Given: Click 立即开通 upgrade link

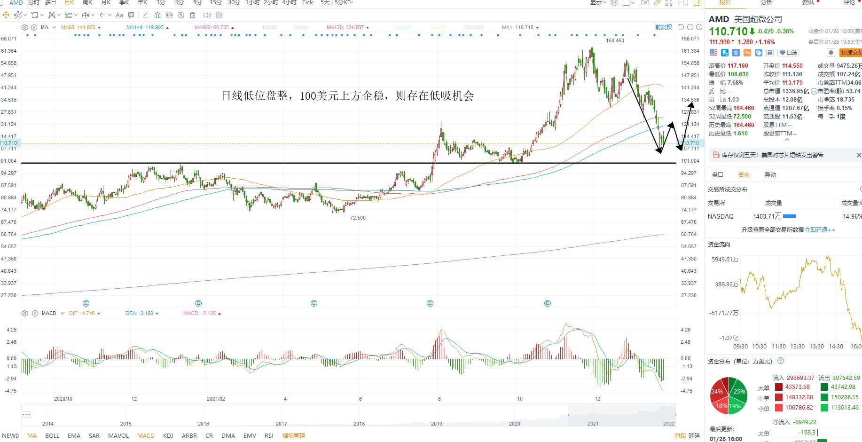Looking at the screenshot, I should (x=820, y=230).
